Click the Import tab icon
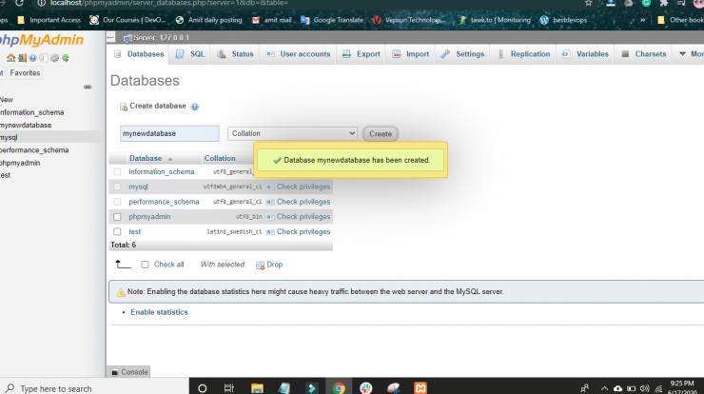Viewport: 704px width, 394px height. [397, 54]
